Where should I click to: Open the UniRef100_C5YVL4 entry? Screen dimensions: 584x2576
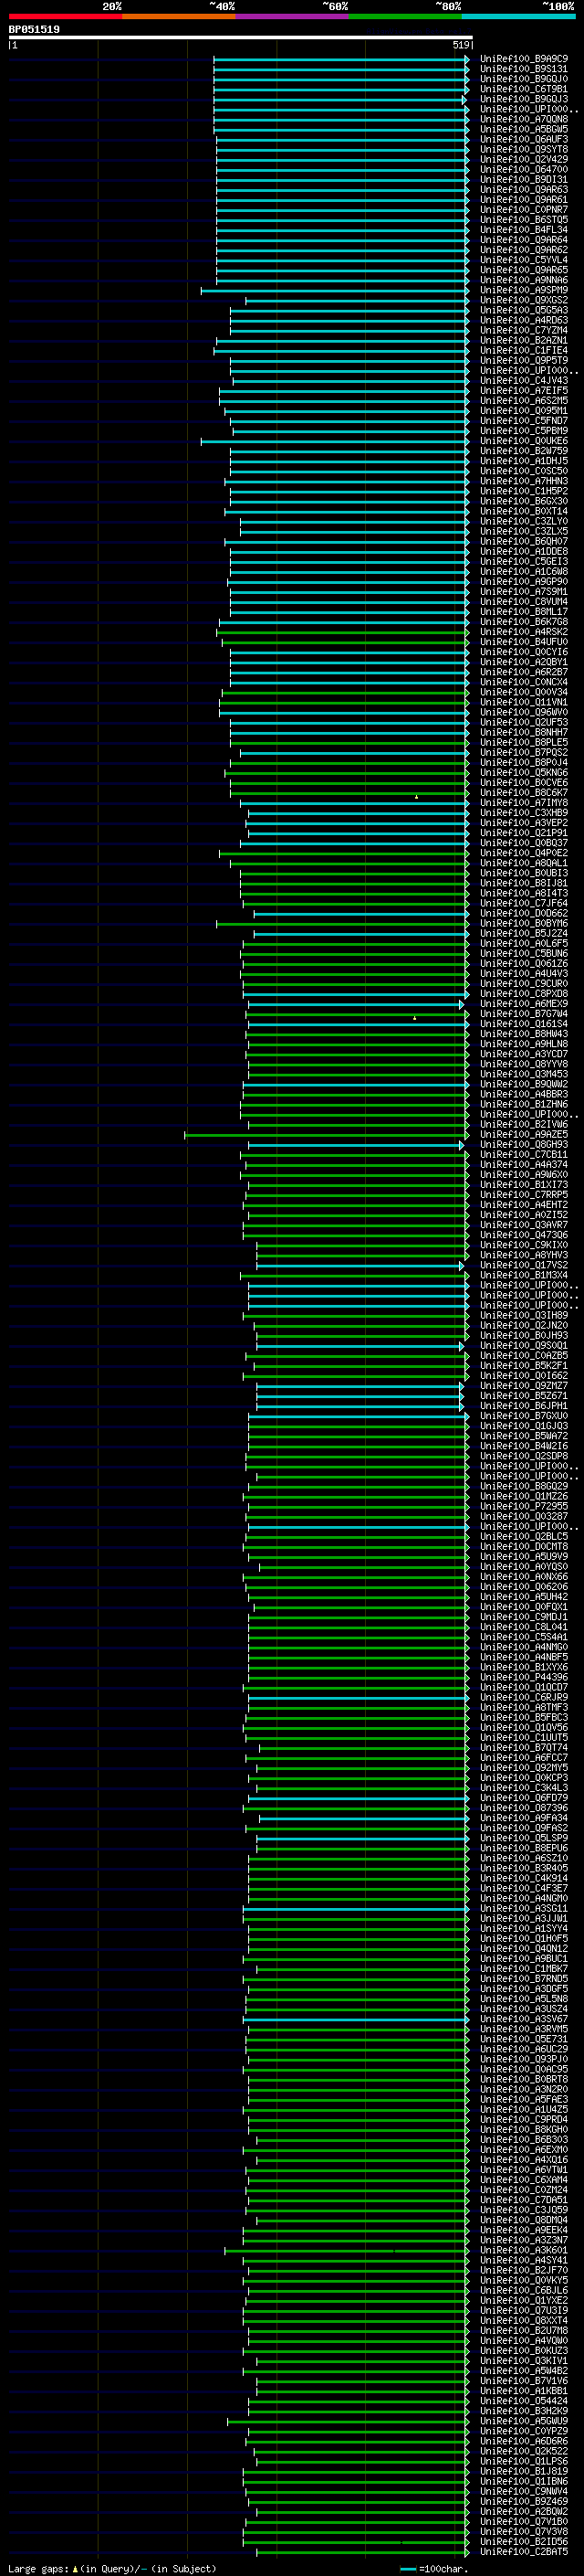(x=524, y=259)
